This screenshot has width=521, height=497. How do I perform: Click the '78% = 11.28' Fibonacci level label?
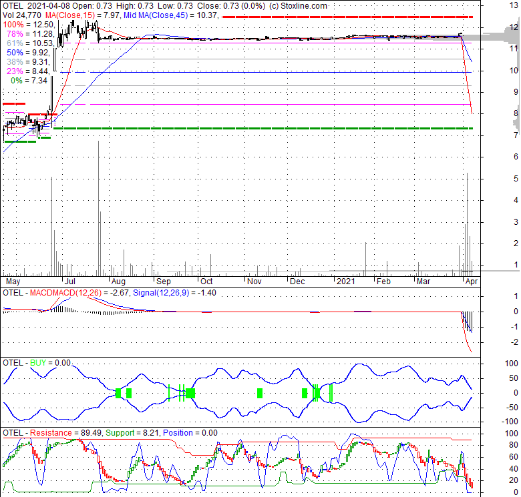(30, 34)
